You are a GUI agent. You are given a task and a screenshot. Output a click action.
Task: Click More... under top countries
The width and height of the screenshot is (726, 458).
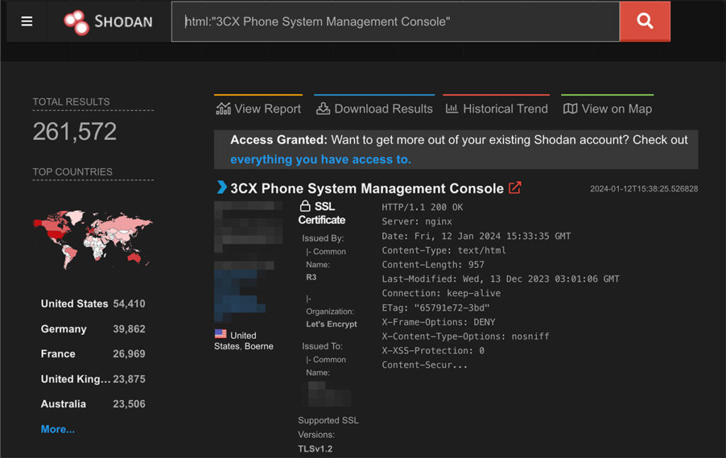click(57, 430)
